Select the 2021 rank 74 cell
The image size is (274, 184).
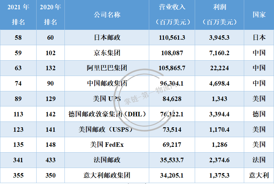[x=18, y=83]
